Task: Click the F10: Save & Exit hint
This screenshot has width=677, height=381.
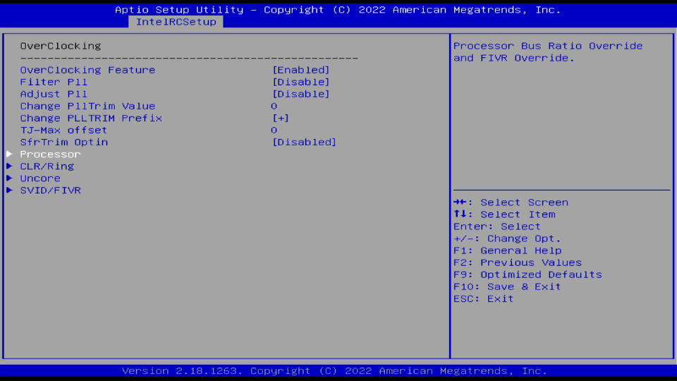Action: click(507, 287)
